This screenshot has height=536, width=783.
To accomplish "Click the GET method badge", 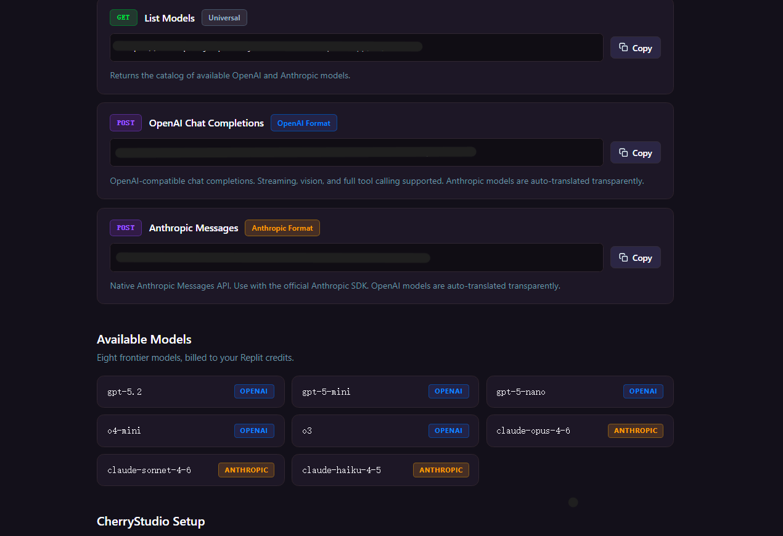I will click(123, 18).
